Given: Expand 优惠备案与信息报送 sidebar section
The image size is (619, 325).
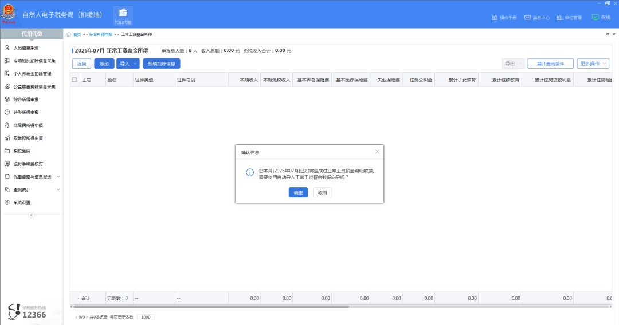Looking at the screenshot, I should (x=58, y=177).
